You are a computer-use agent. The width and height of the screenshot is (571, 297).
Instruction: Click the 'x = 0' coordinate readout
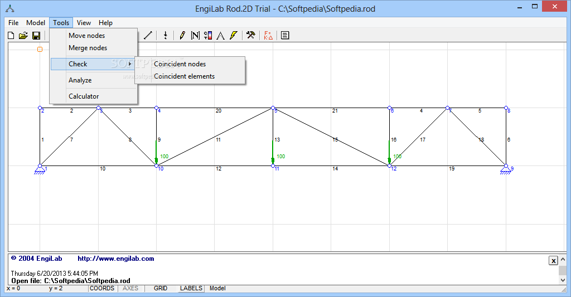[x=13, y=288]
